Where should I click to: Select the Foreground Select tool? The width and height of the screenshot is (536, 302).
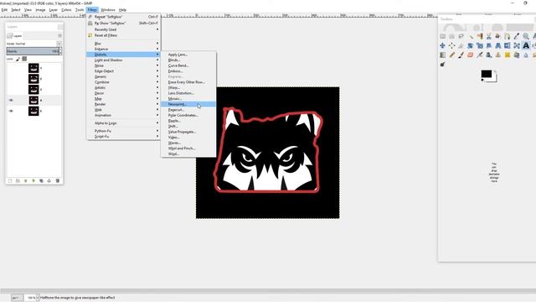pyautogui.click(x=497, y=36)
